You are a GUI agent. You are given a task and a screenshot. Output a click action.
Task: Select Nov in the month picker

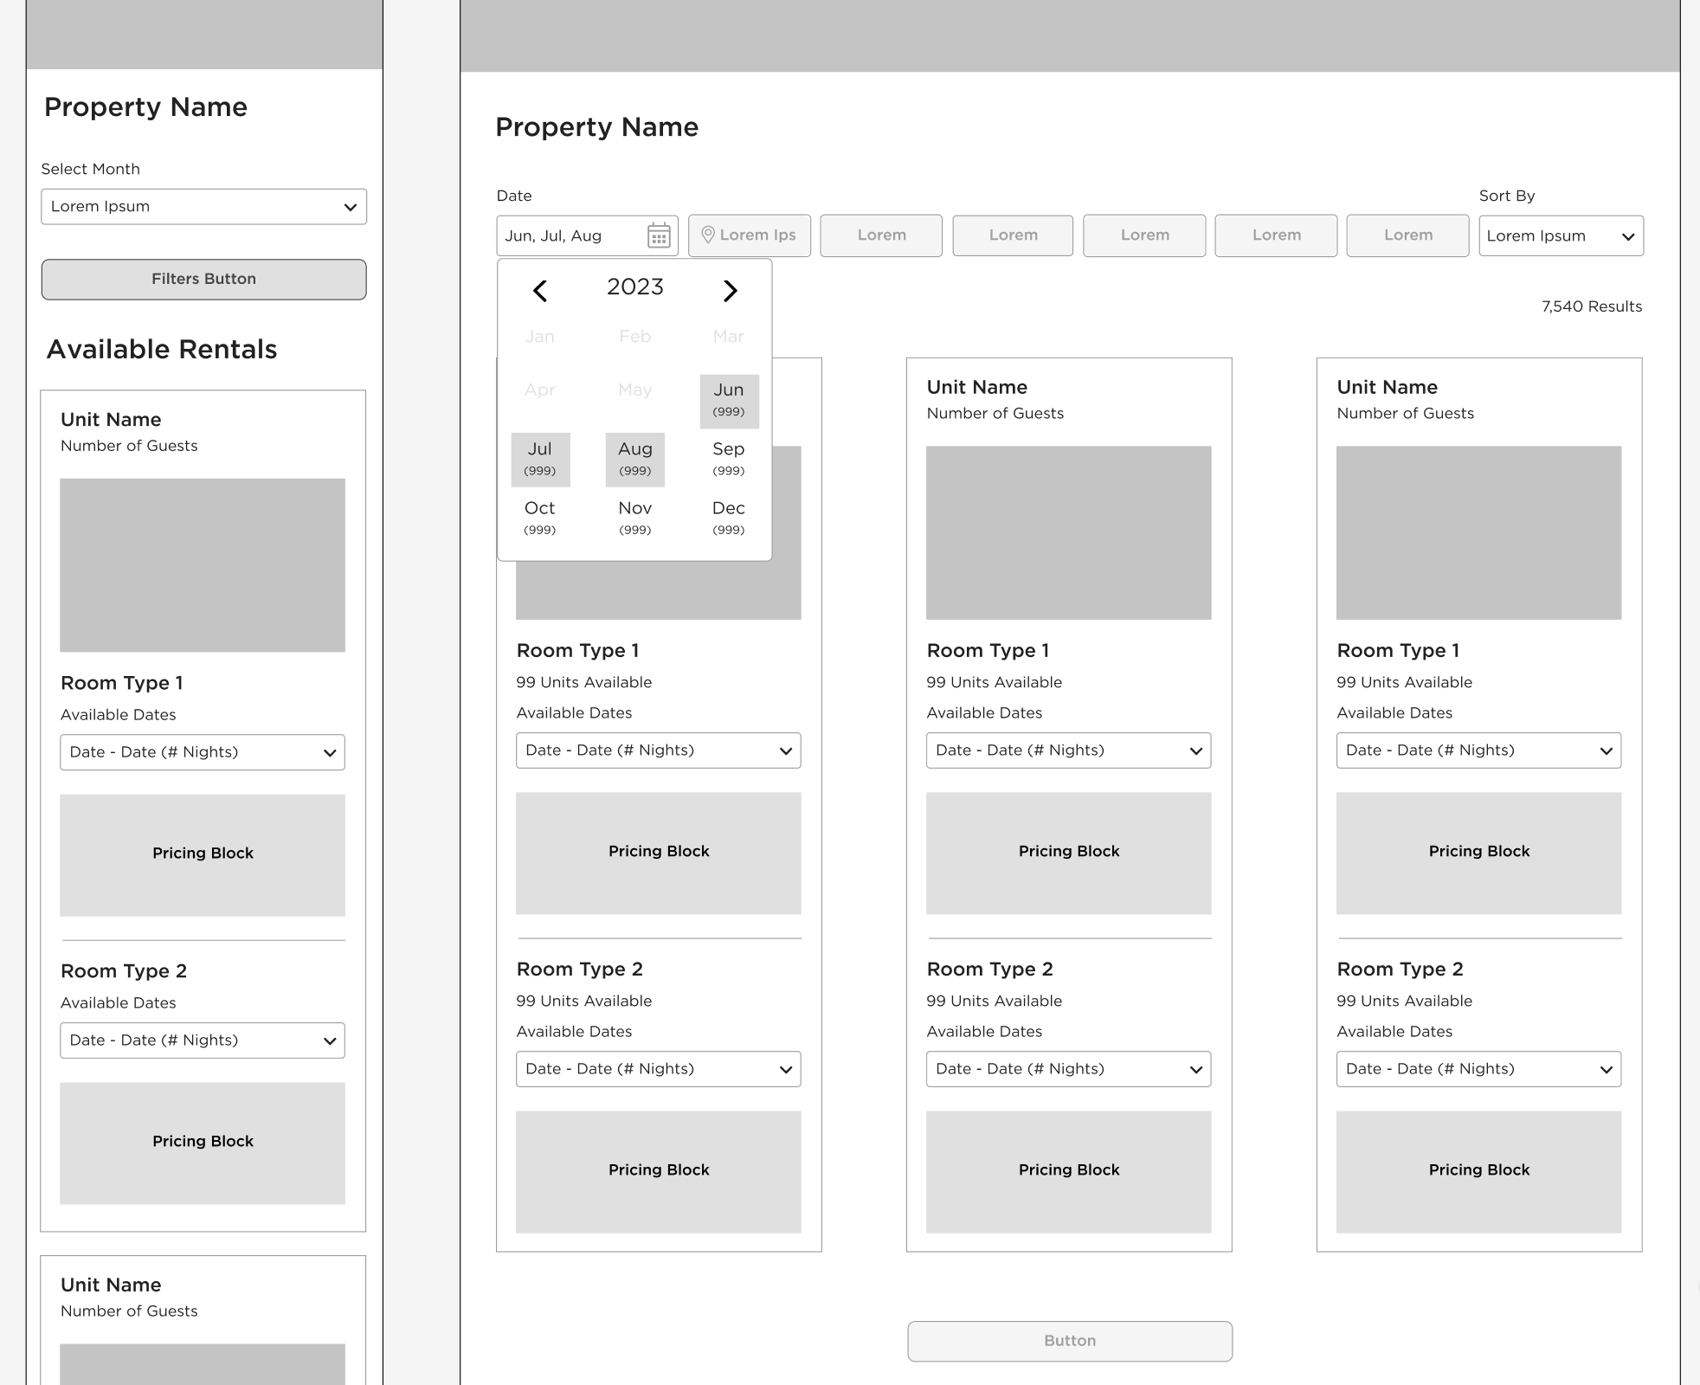tap(634, 518)
